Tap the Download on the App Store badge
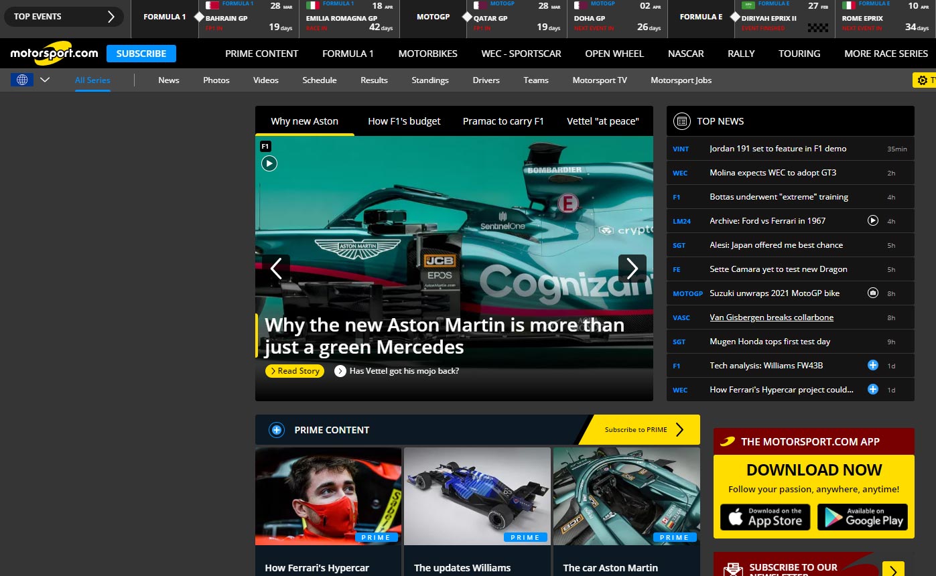936x576 pixels. tap(764, 516)
